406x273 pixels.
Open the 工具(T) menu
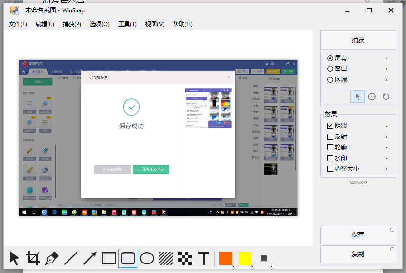pos(127,24)
